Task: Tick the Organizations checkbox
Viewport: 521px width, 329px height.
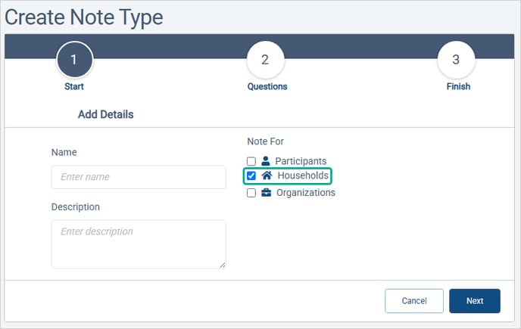Action: 251,193
